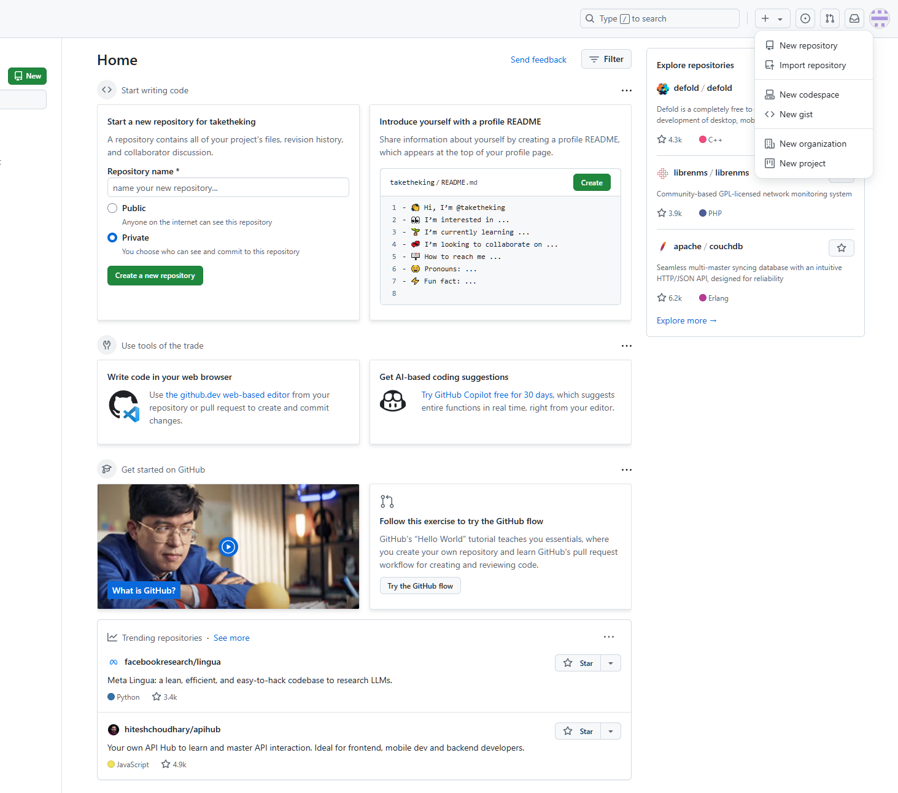Choose New project from the menu
The width and height of the screenshot is (898, 793).
coord(814,163)
